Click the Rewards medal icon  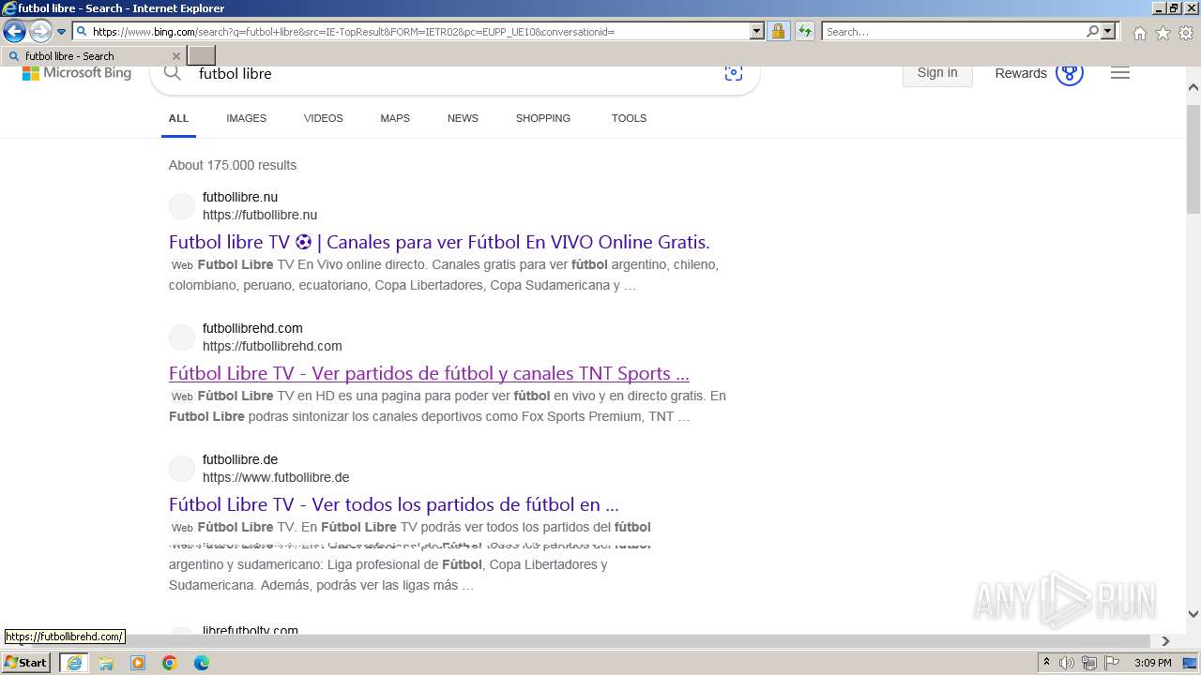coord(1070,72)
